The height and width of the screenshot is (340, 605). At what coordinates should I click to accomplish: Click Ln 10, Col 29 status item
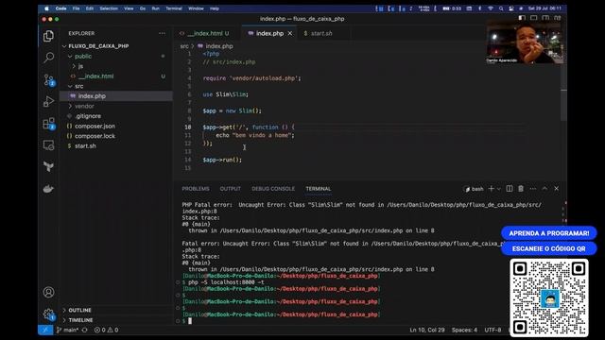(x=427, y=330)
